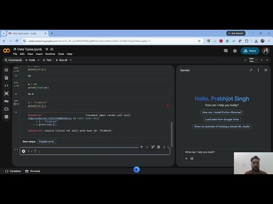This screenshot has width=273, height=204.
Task: Collapse the ValueError output chevron
Action: point(16,112)
